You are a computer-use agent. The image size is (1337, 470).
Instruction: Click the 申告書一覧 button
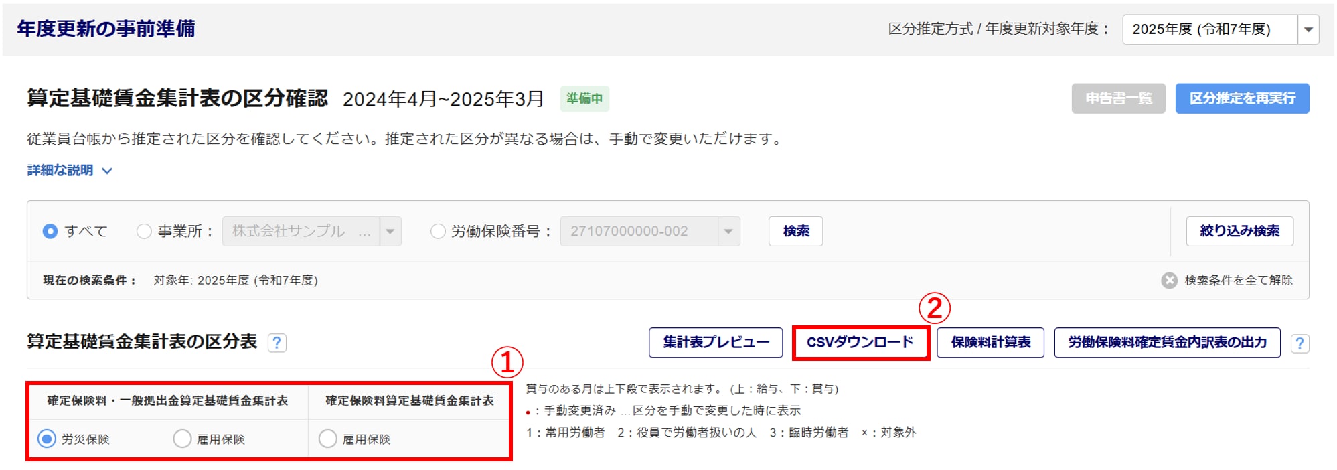click(1118, 98)
